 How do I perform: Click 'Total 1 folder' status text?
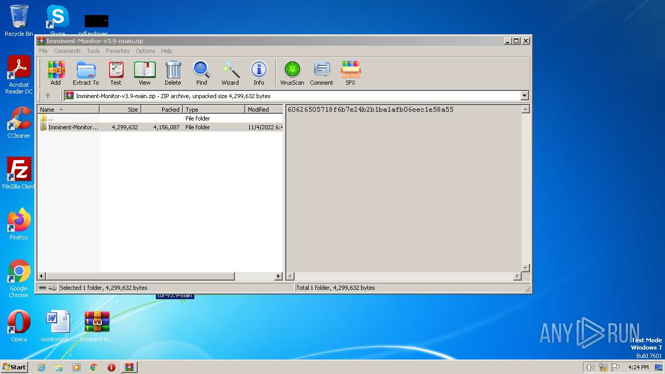[336, 288]
